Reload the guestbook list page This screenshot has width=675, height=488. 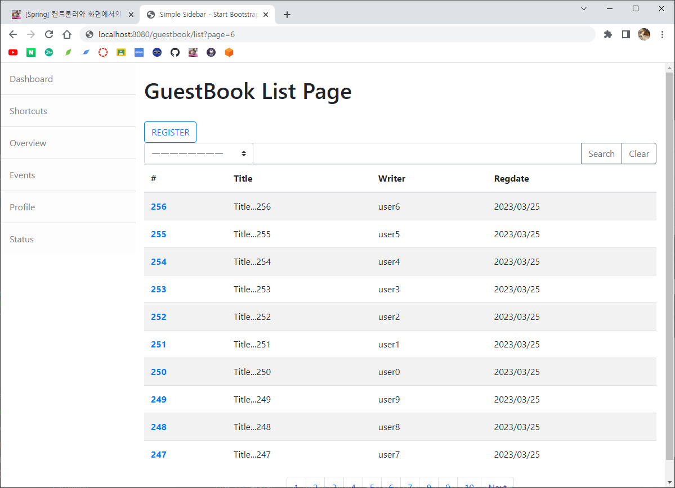click(49, 34)
